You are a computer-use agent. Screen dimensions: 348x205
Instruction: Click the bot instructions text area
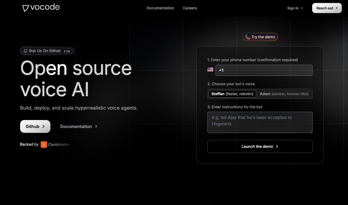tap(260, 122)
